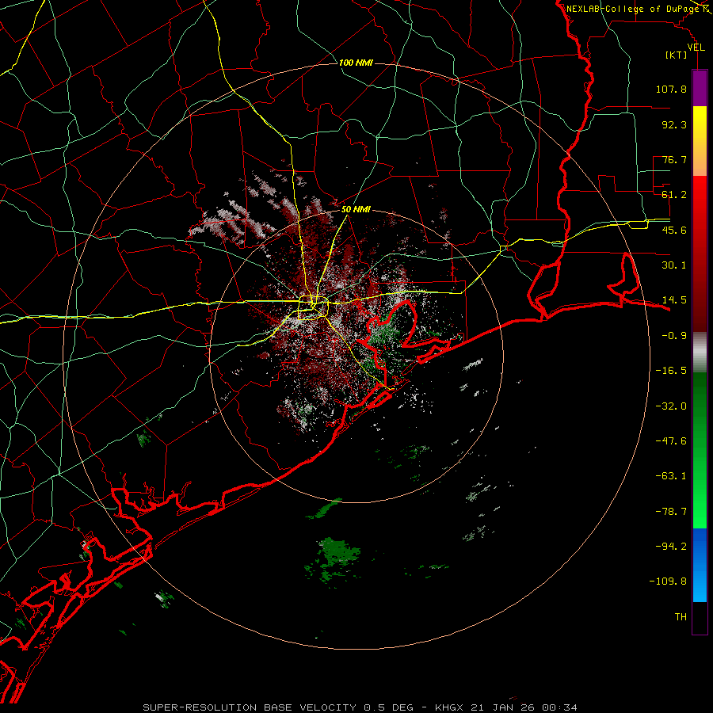Pick the black TH band on the color bar
Image resolution: width=713 pixels, height=713 pixels.
tap(700, 617)
